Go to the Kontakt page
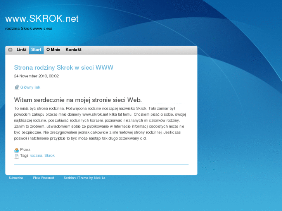Viewport: 282px width, 211px height. (73, 50)
